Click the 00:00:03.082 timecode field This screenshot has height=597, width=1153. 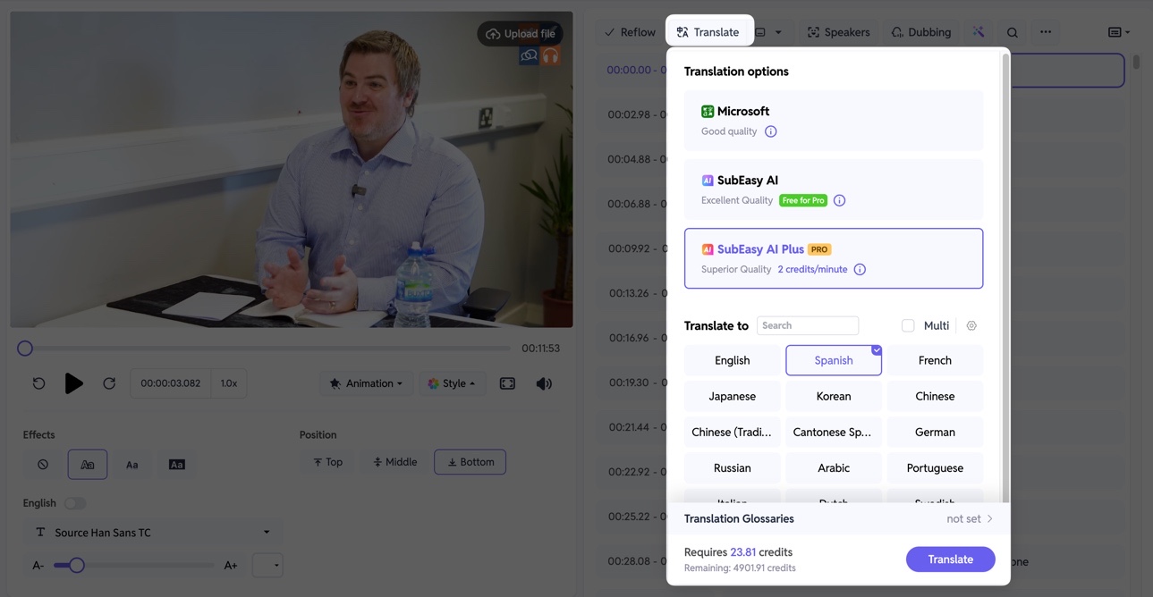pyautogui.click(x=171, y=383)
